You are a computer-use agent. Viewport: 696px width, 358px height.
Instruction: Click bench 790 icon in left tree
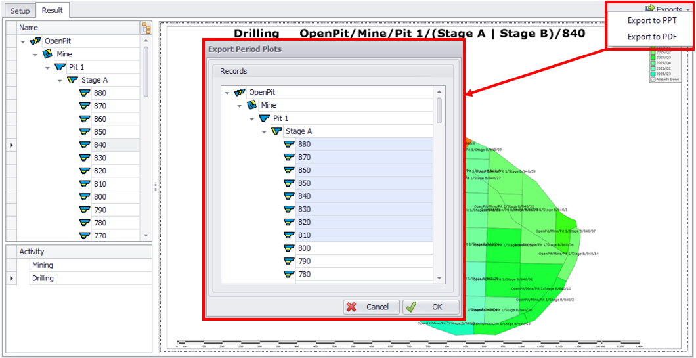click(85, 210)
